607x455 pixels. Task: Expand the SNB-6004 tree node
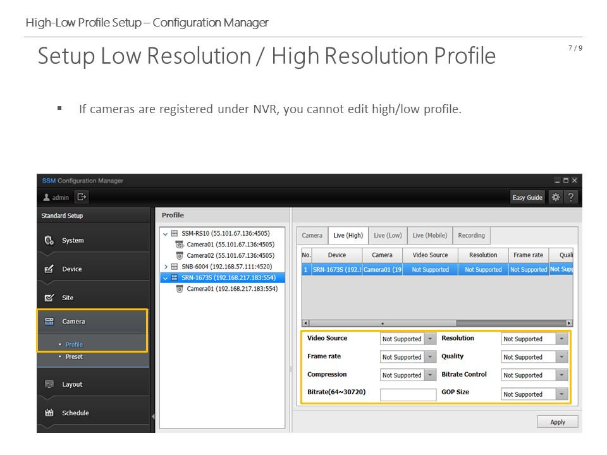(x=166, y=267)
